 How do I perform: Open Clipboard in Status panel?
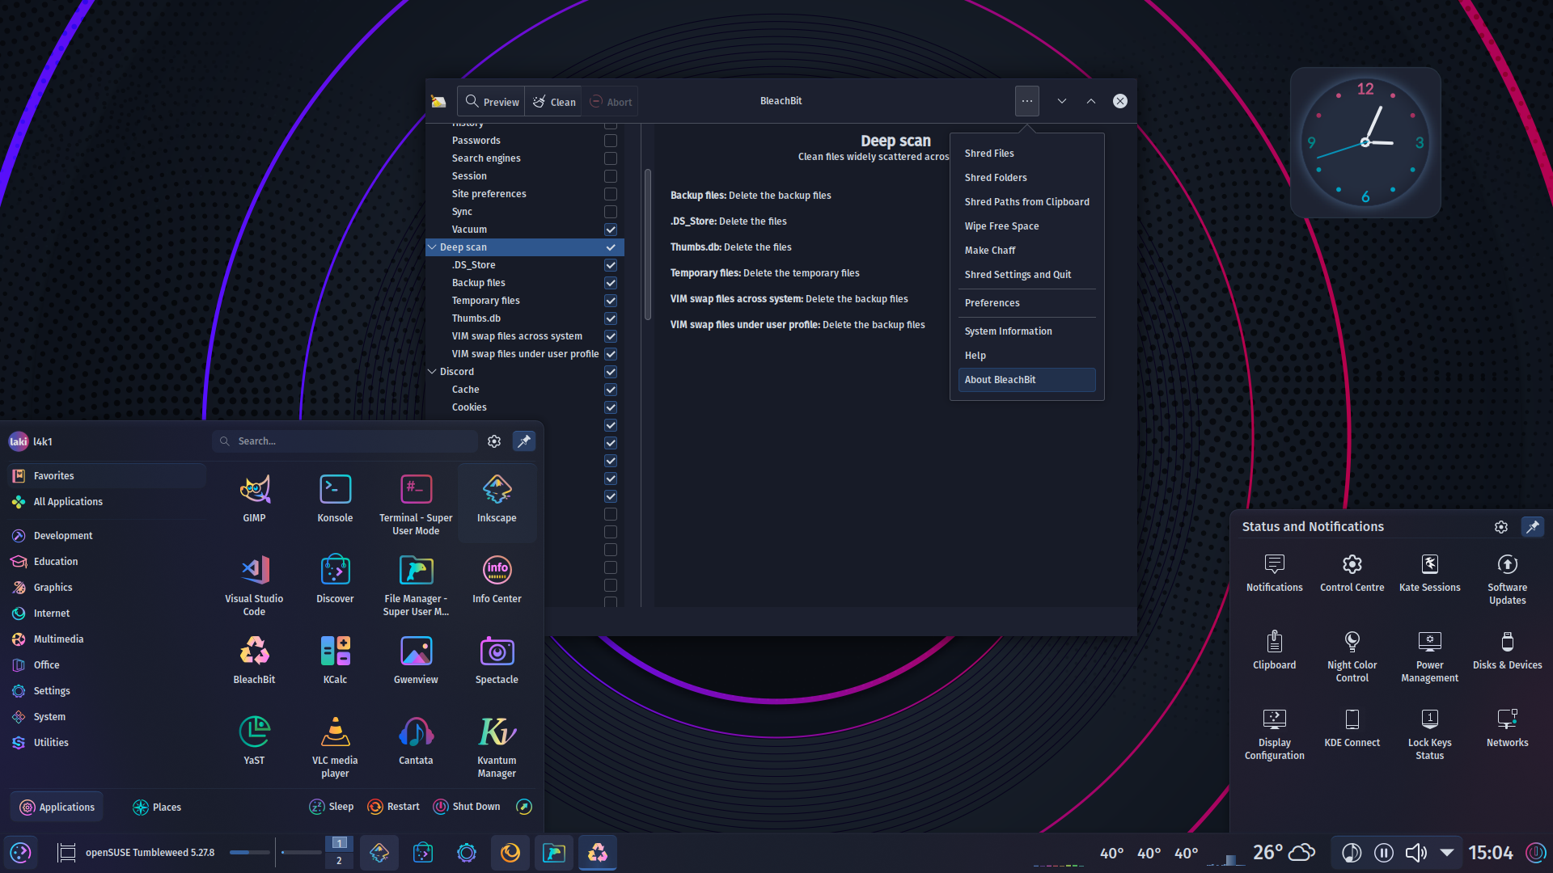click(1274, 652)
